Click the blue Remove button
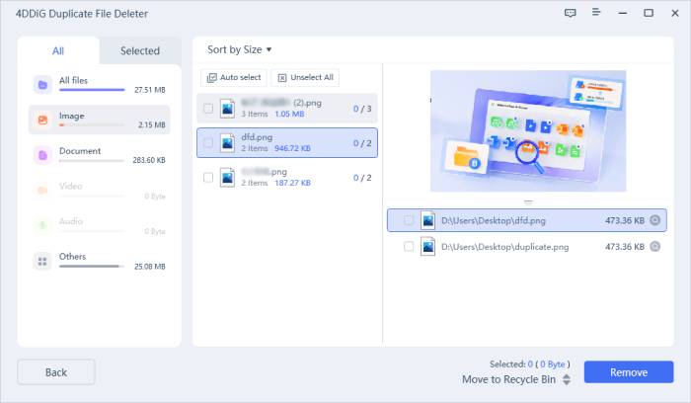691x403 pixels. 629,372
